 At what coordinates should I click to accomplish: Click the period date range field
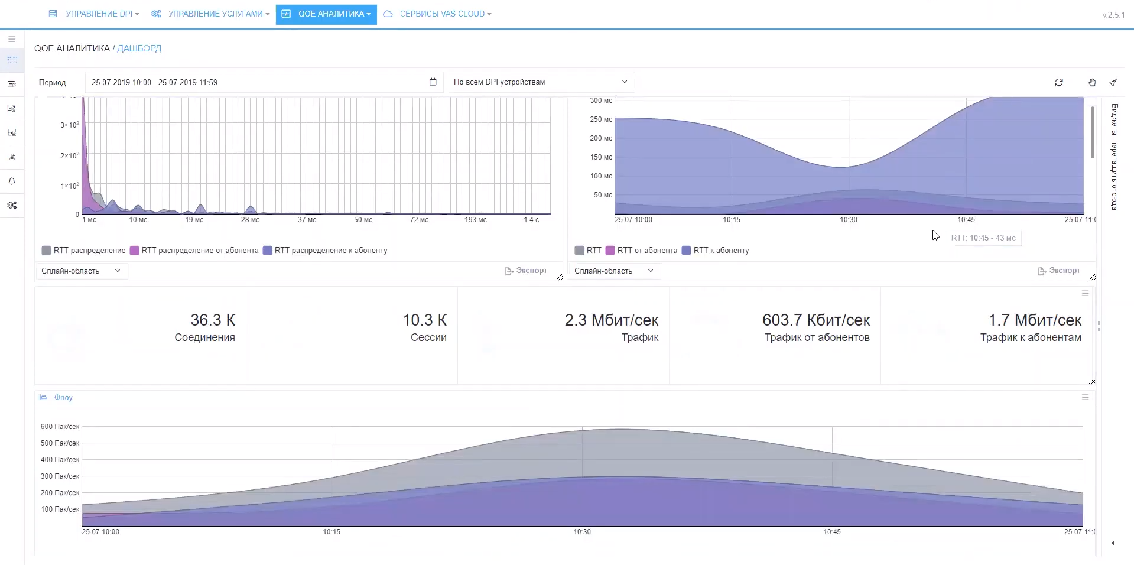[x=264, y=82]
